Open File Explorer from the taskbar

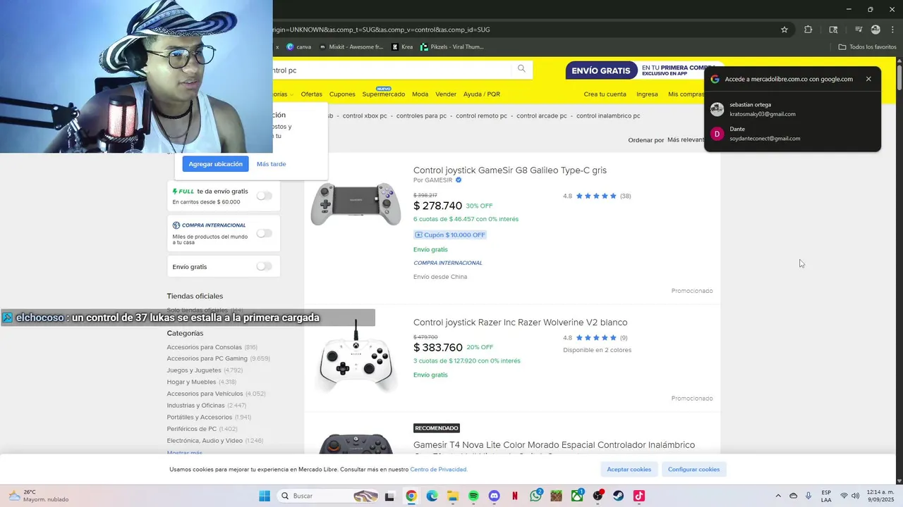click(x=453, y=496)
